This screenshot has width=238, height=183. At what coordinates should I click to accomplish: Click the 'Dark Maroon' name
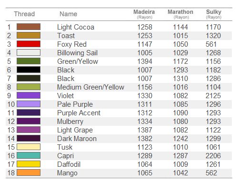coord(77,139)
